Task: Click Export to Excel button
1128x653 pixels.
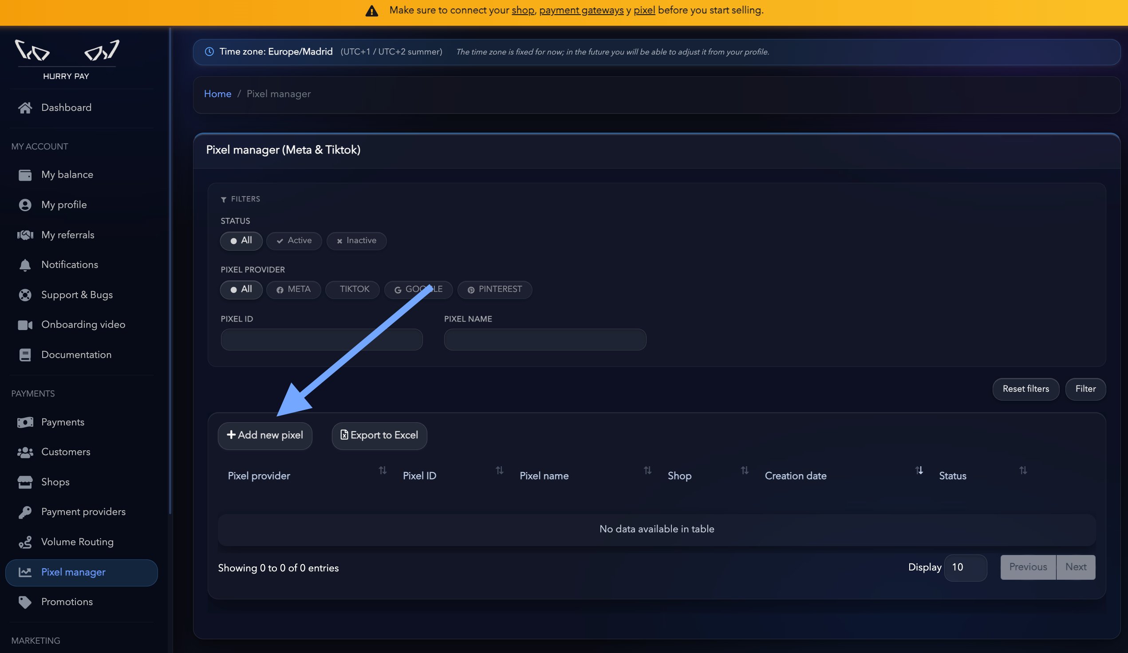Action: (379, 436)
